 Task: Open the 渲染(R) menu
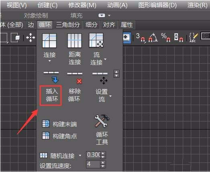click(x=198, y=5)
